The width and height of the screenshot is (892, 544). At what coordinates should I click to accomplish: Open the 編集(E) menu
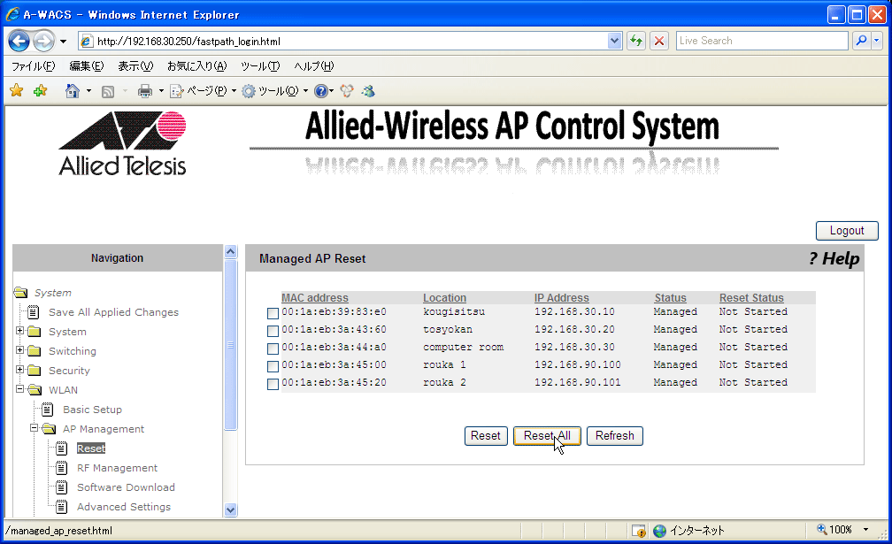click(x=87, y=66)
